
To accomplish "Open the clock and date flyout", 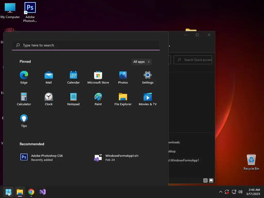I will [x=253, y=192].
